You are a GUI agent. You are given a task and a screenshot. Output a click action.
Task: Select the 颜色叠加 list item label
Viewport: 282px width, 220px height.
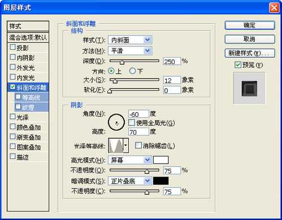(29, 127)
